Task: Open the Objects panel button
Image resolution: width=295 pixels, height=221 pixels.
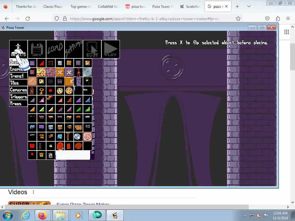Action: [18, 49]
